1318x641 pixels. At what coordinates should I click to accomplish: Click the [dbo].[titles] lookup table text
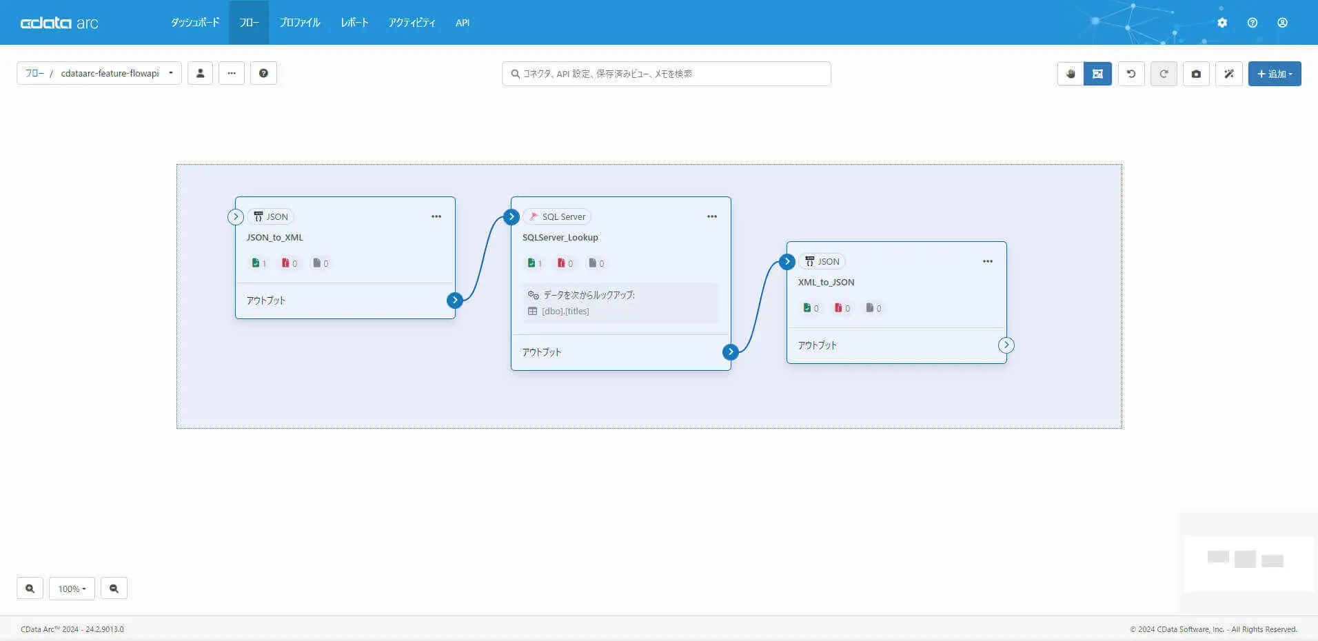pos(565,311)
